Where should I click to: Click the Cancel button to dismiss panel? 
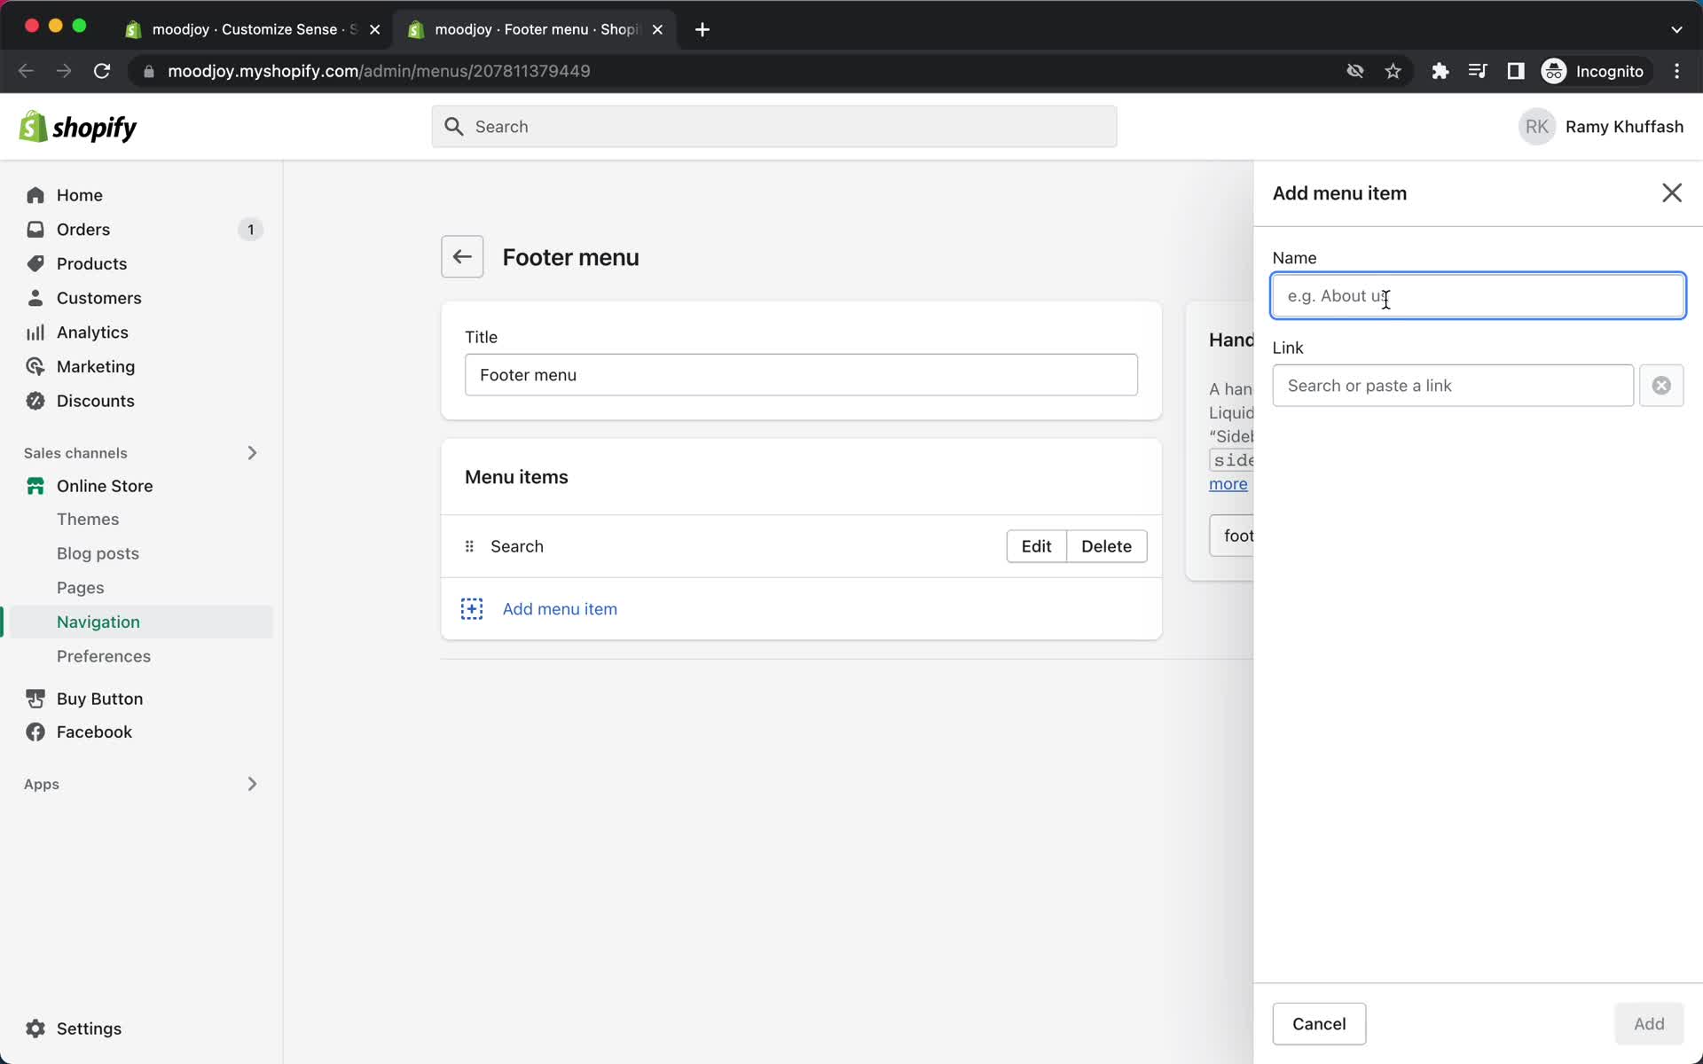click(1319, 1023)
